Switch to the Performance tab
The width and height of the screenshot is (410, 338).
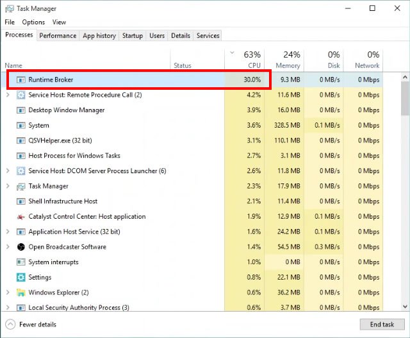click(x=58, y=36)
